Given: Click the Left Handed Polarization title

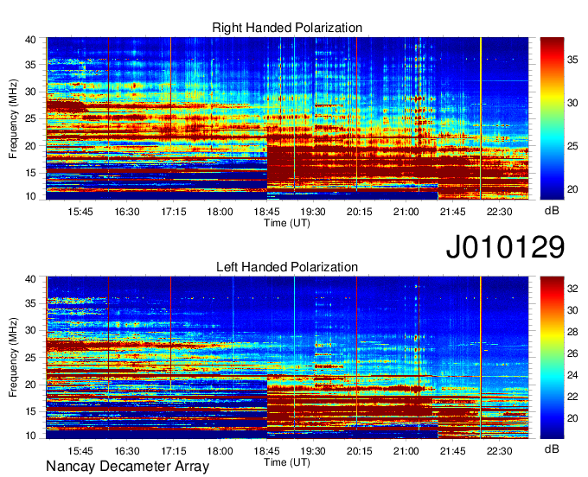Looking at the screenshot, I should pyautogui.click(x=287, y=267).
